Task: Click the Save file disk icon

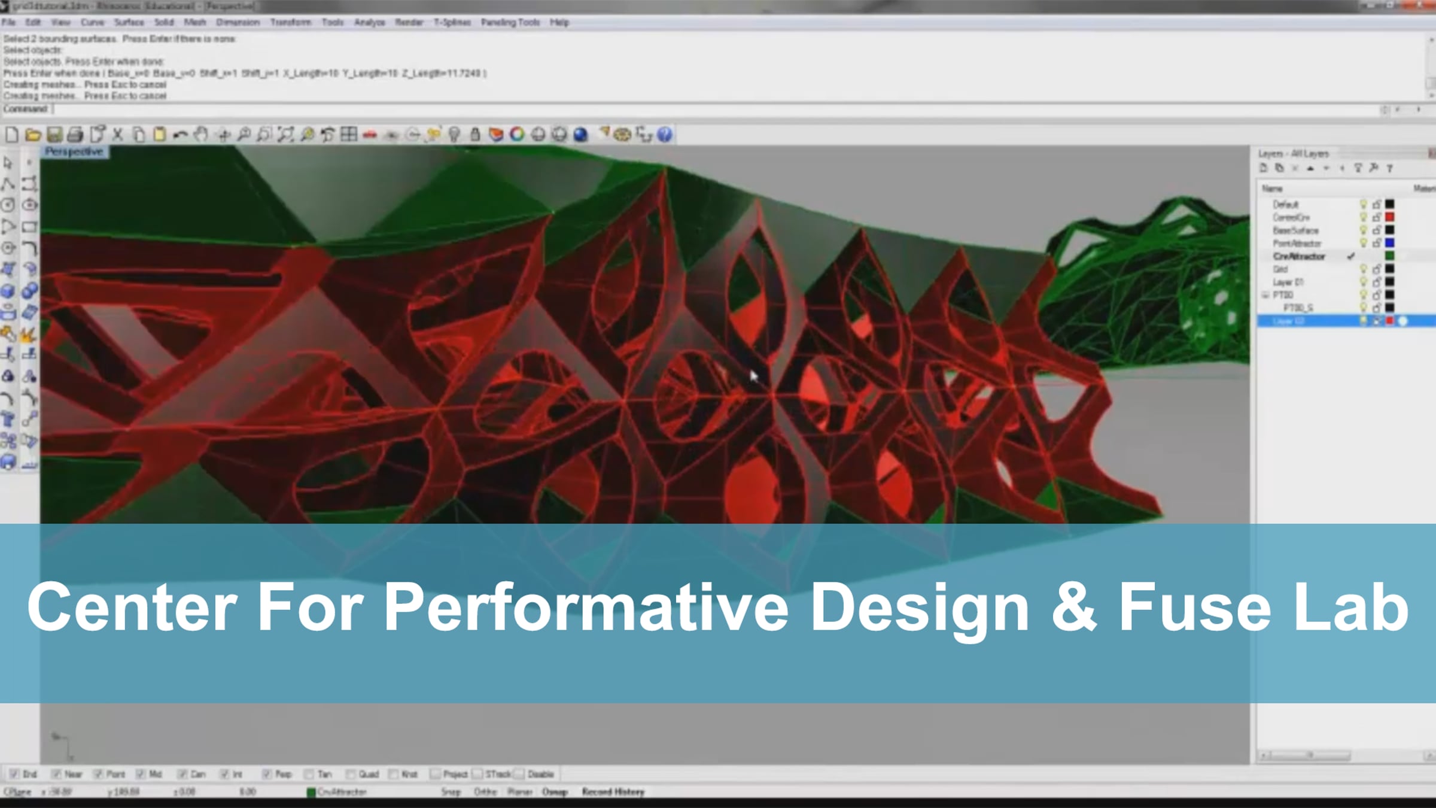Action: pos(54,135)
